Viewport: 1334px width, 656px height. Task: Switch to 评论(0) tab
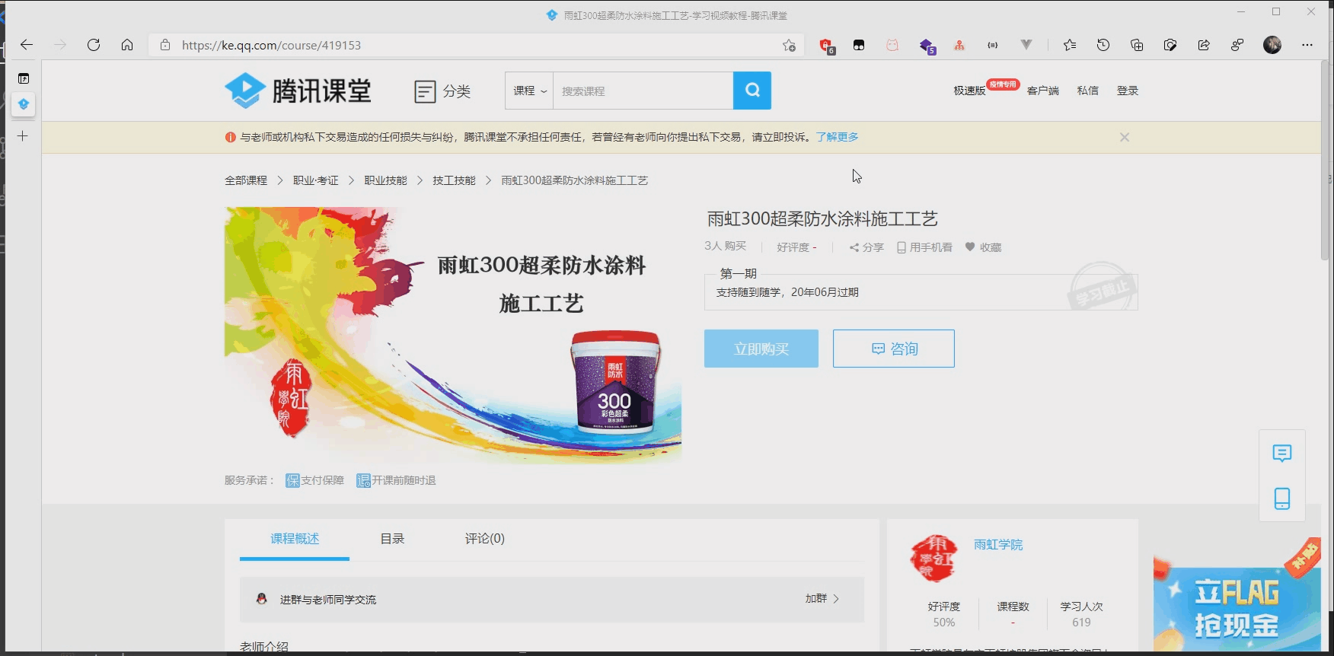point(485,539)
